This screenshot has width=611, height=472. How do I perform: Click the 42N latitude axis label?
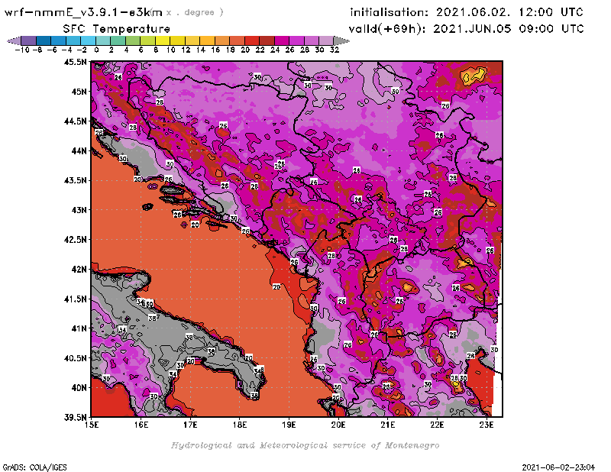pyautogui.click(x=79, y=270)
